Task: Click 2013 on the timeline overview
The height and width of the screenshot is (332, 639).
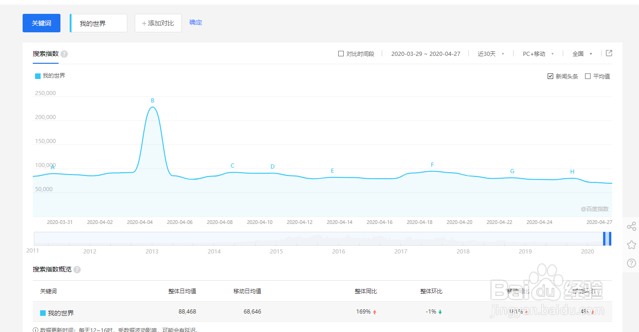Action: [x=152, y=252]
